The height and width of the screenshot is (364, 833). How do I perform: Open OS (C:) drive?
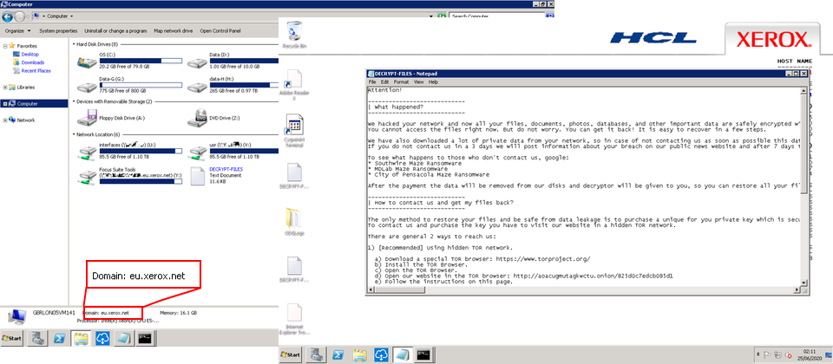[x=129, y=62]
